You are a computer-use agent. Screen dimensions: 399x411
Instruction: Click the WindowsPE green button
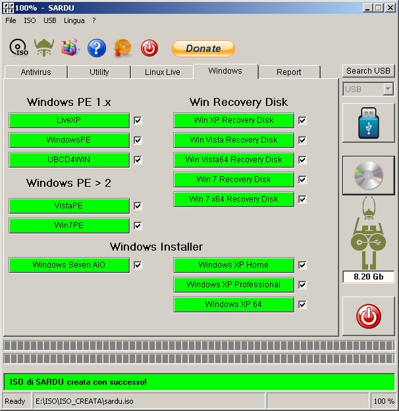tap(69, 140)
